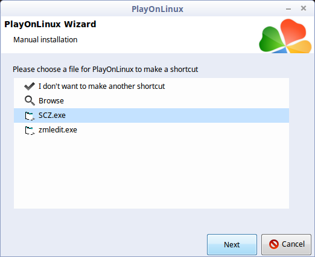This screenshot has width=315, height=257.
Task: Click empty area of the shortcut list
Action: pyautogui.click(x=151, y=173)
